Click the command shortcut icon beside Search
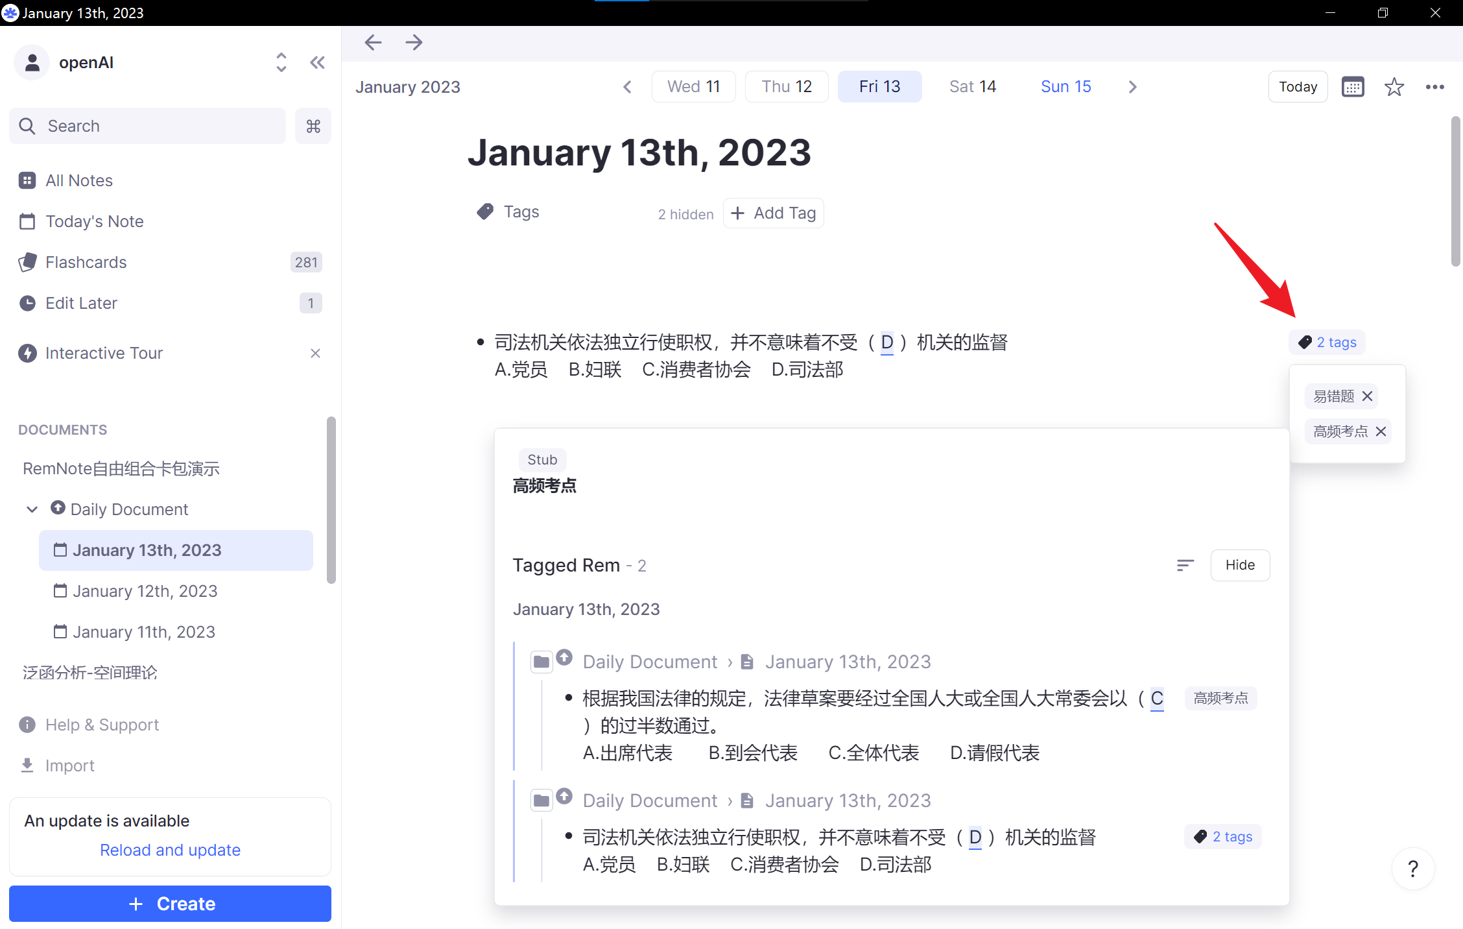The width and height of the screenshot is (1463, 929). click(313, 126)
